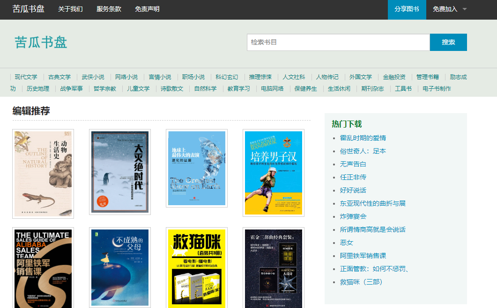Screen dimensions: 497x308
Task: Open the 培养男子汉 book cover
Action: 274,173
